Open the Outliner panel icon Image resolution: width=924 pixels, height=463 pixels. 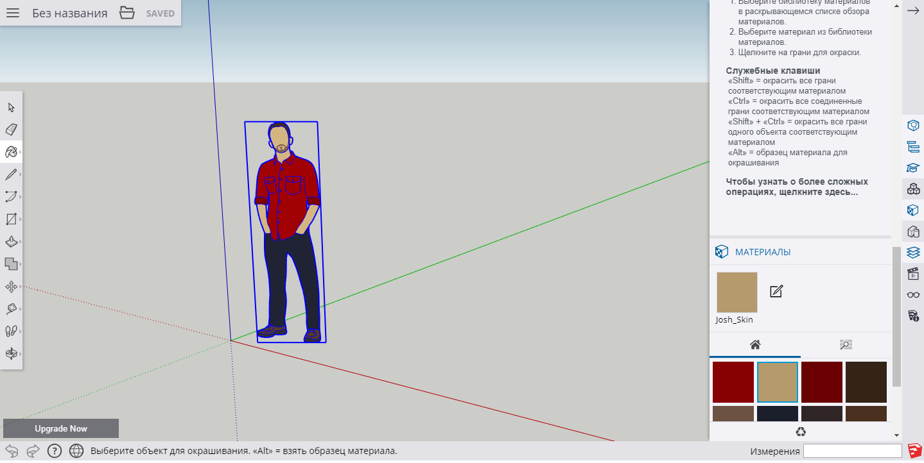[x=912, y=146]
